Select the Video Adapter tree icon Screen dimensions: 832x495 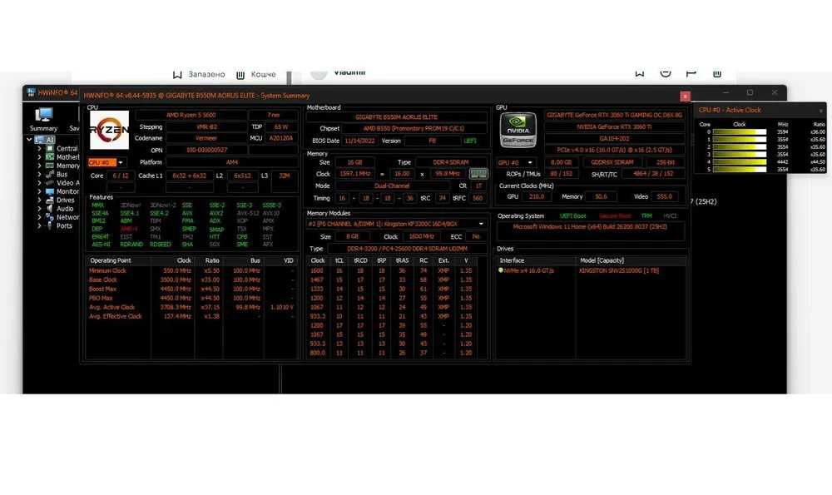pyautogui.click(x=50, y=183)
